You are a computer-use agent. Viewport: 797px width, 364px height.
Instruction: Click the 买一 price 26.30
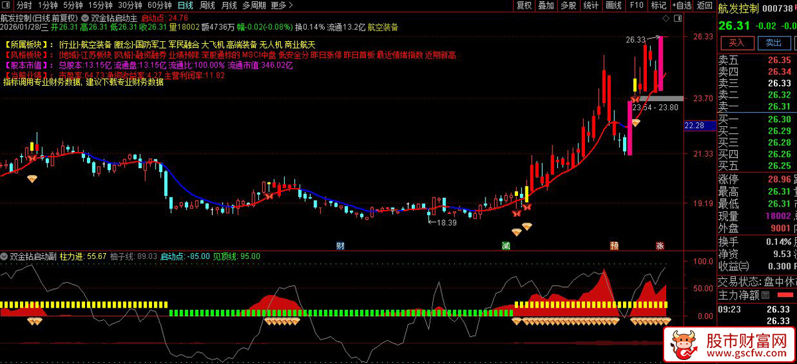tap(779, 120)
